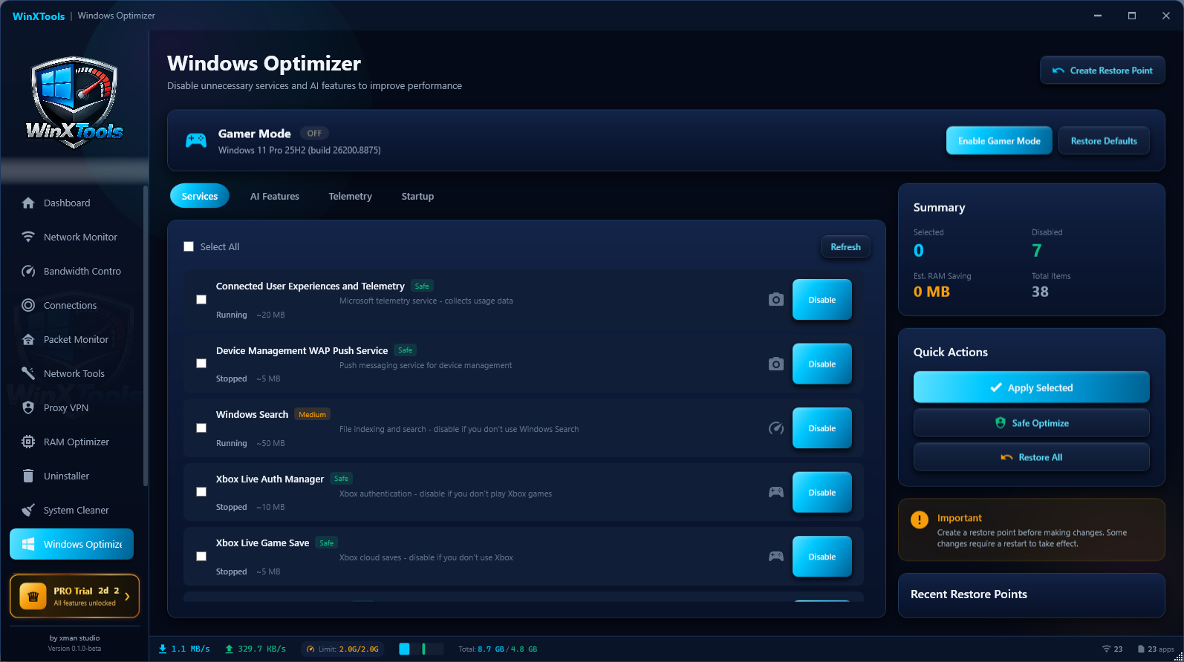This screenshot has width=1184, height=662.
Task: Click the Important warning exclamation icon
Action: [x=920, y=520]
